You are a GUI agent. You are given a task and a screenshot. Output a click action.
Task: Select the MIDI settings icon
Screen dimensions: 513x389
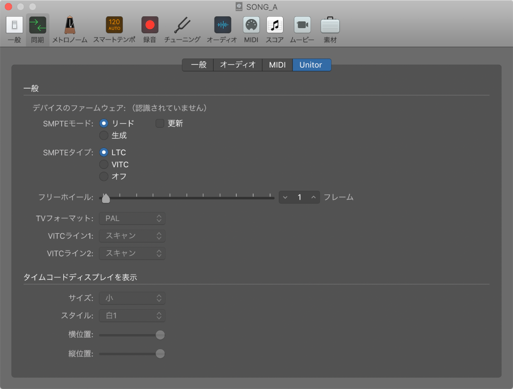click(251, 26)
